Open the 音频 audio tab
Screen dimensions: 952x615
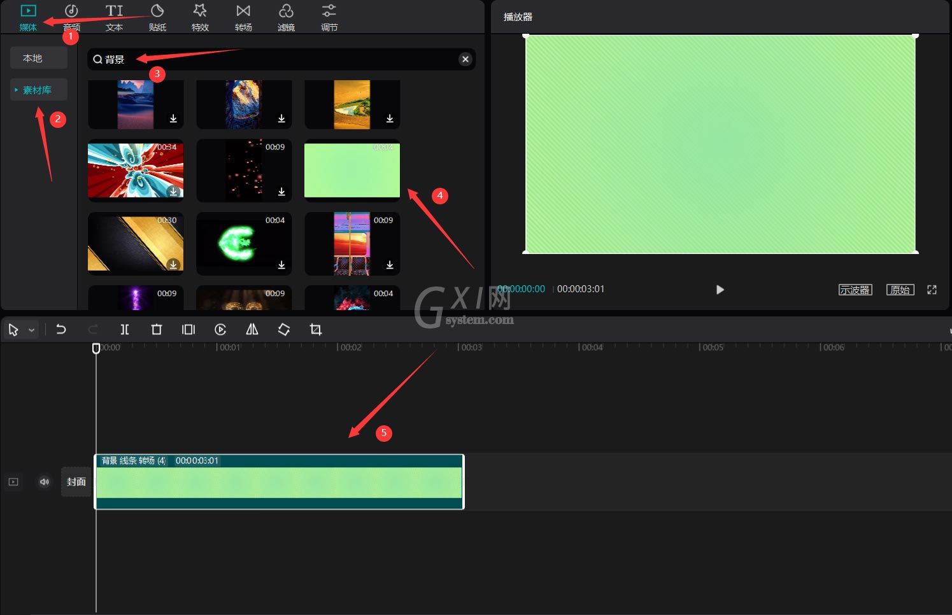71,17
